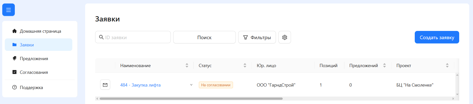Image resolution: width=473 pixels, height=104 pixels.
Task: Open the link 484 - Закупка лифта
Action: click(140, 85)
